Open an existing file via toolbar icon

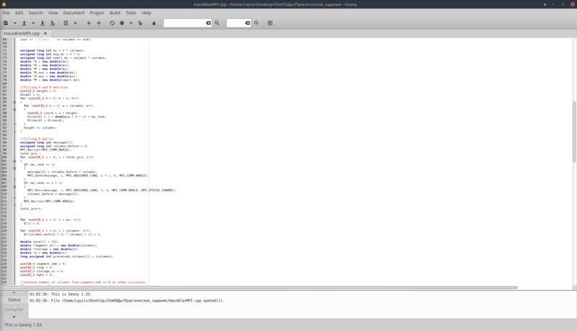coord(25,23)
